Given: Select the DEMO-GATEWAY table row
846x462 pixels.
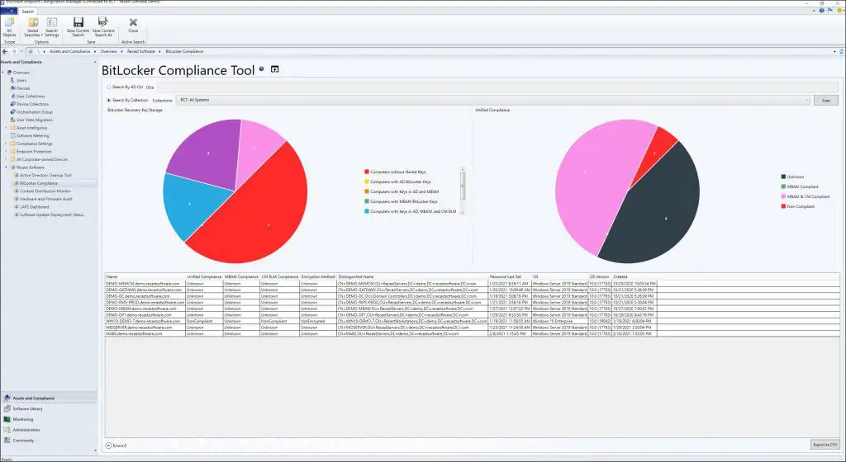Looking at the screenshot, I should tap(472, 290).
